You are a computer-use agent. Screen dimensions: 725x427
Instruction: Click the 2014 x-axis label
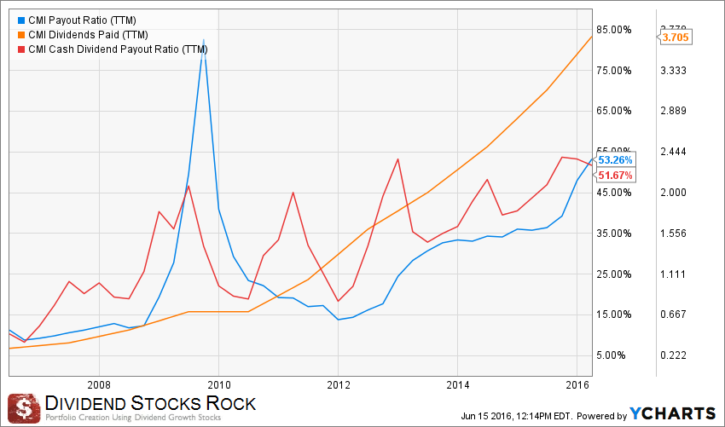pyautogui.click(x=458, y=384)
